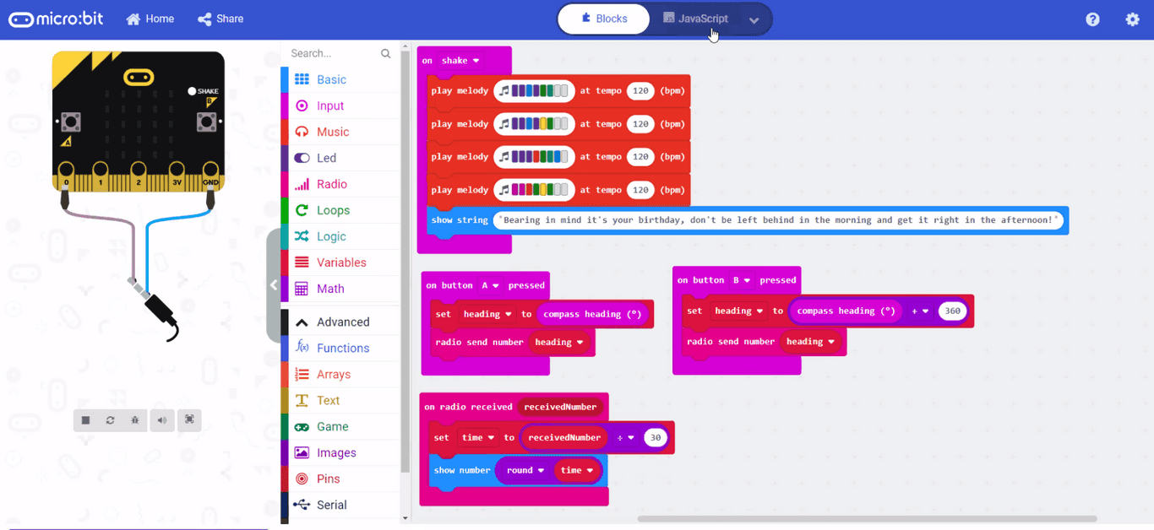Open the settings gear menu
The height and width of the screenshot is (530, 1154).
click(1133, 19)
